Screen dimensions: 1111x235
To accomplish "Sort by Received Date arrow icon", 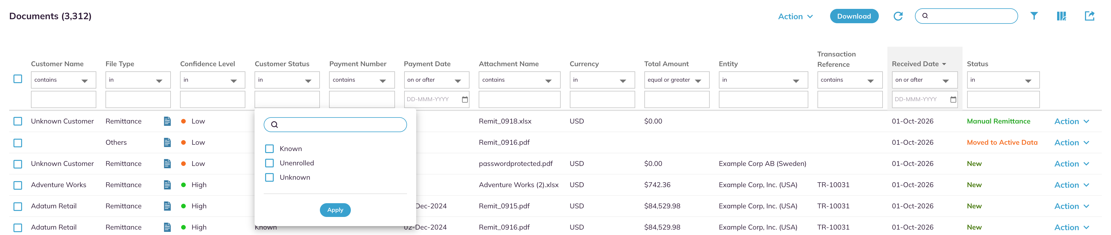I will (944, 64).
